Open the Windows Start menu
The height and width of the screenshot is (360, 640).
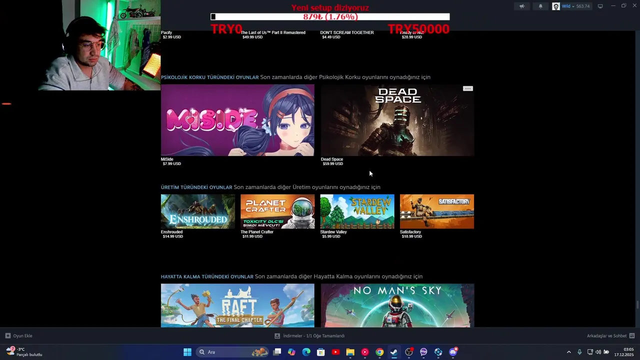[x=187, y=352]
